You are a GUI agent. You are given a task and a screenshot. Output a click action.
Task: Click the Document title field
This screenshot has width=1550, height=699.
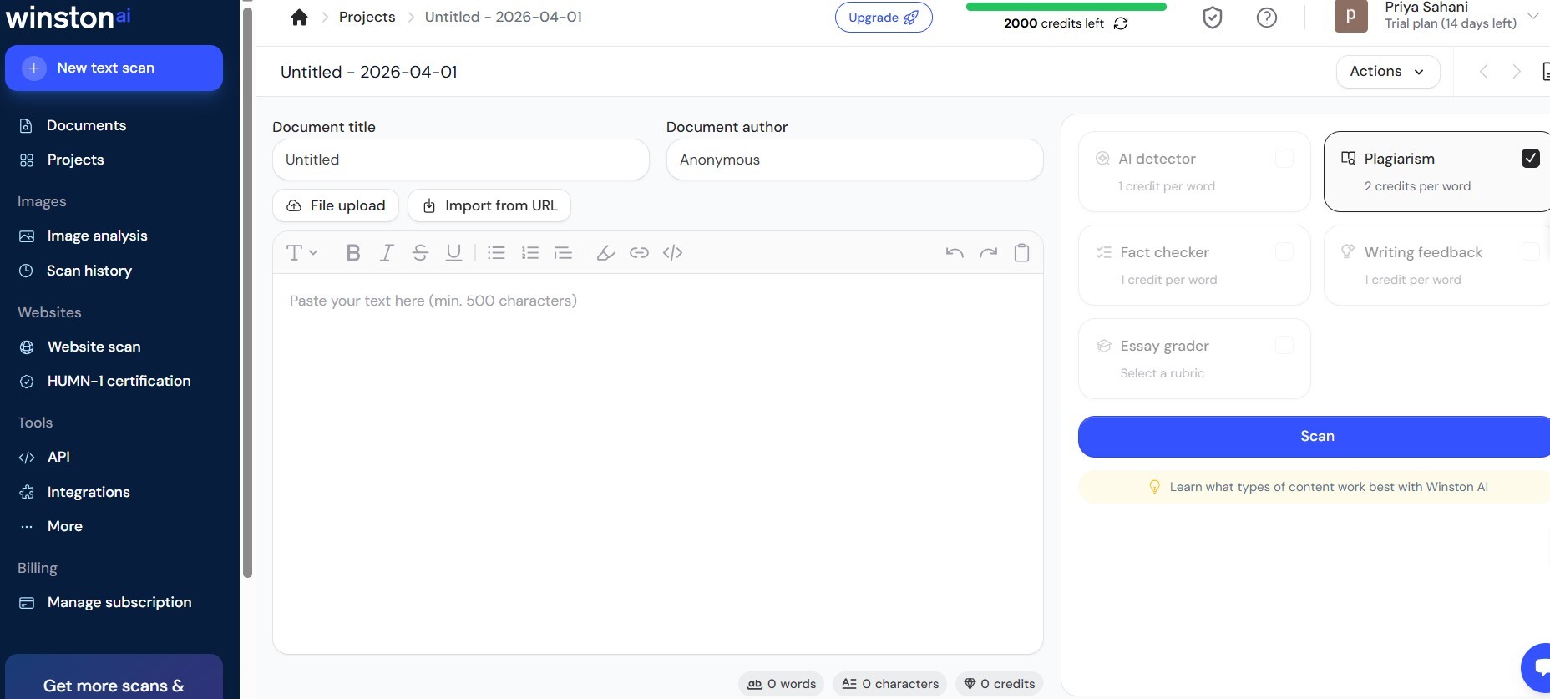(x=461, y=160)
